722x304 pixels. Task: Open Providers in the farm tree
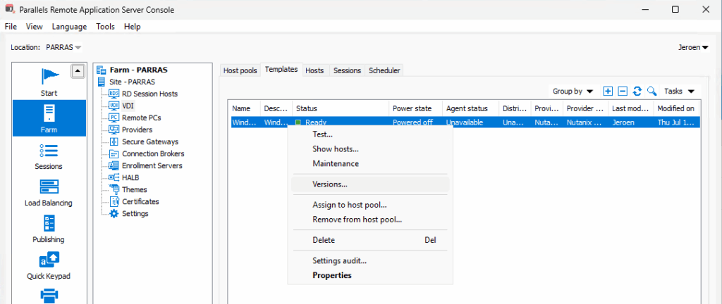coord(137,129)
